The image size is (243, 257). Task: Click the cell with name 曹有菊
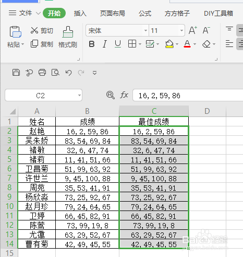(37, 244)
